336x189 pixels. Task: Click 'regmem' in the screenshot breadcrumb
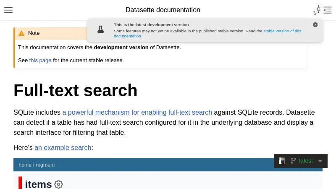[45, 165]
